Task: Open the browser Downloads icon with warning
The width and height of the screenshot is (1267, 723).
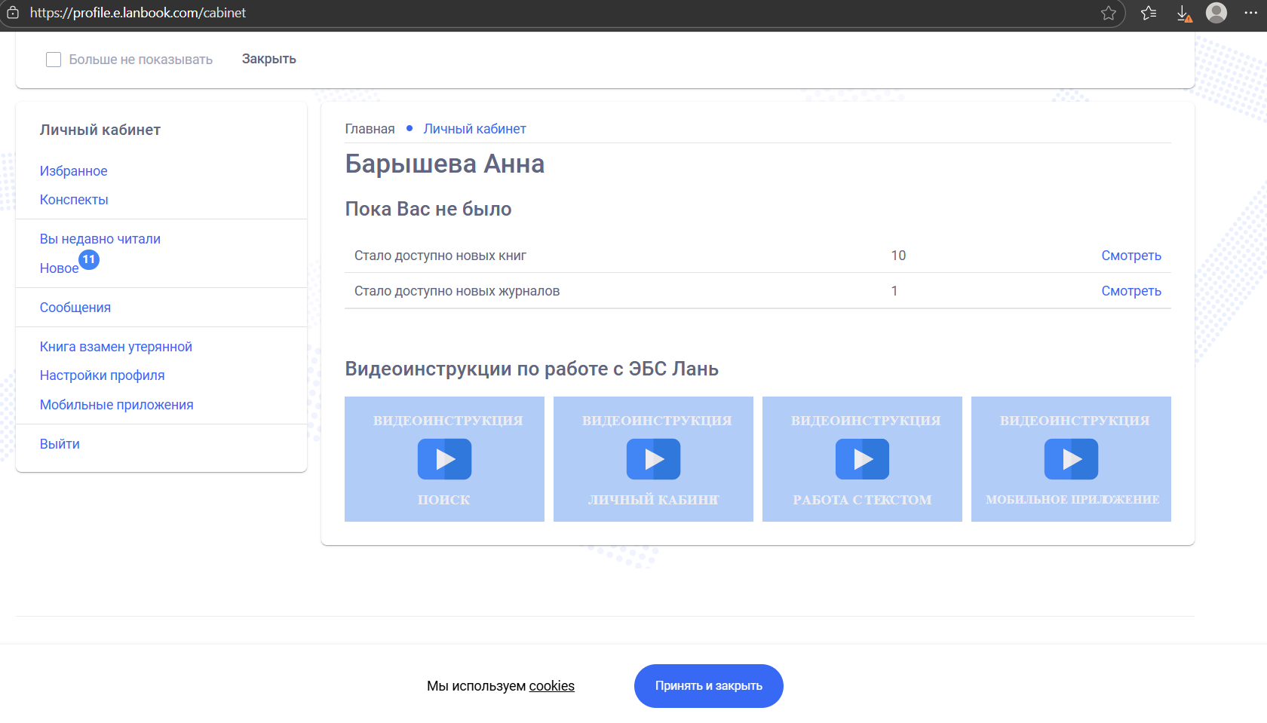Action: [x=1183, y=13]
